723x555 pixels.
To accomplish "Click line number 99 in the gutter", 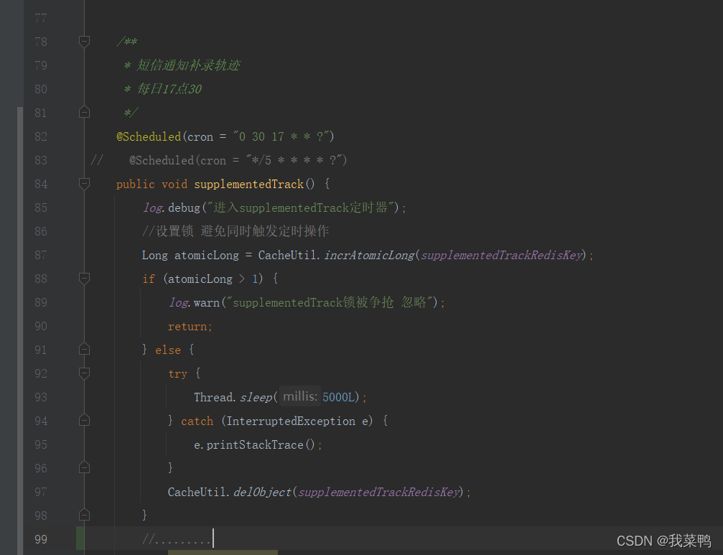I will coord(41,539).
